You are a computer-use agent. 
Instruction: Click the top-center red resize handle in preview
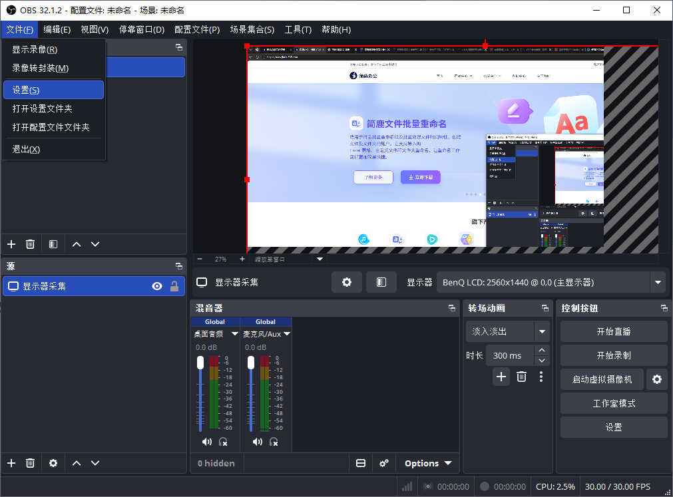pyautogui.click(x=485, y=45)
